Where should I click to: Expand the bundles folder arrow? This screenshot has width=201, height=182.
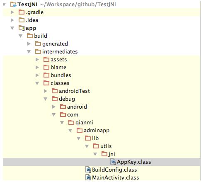37,75
